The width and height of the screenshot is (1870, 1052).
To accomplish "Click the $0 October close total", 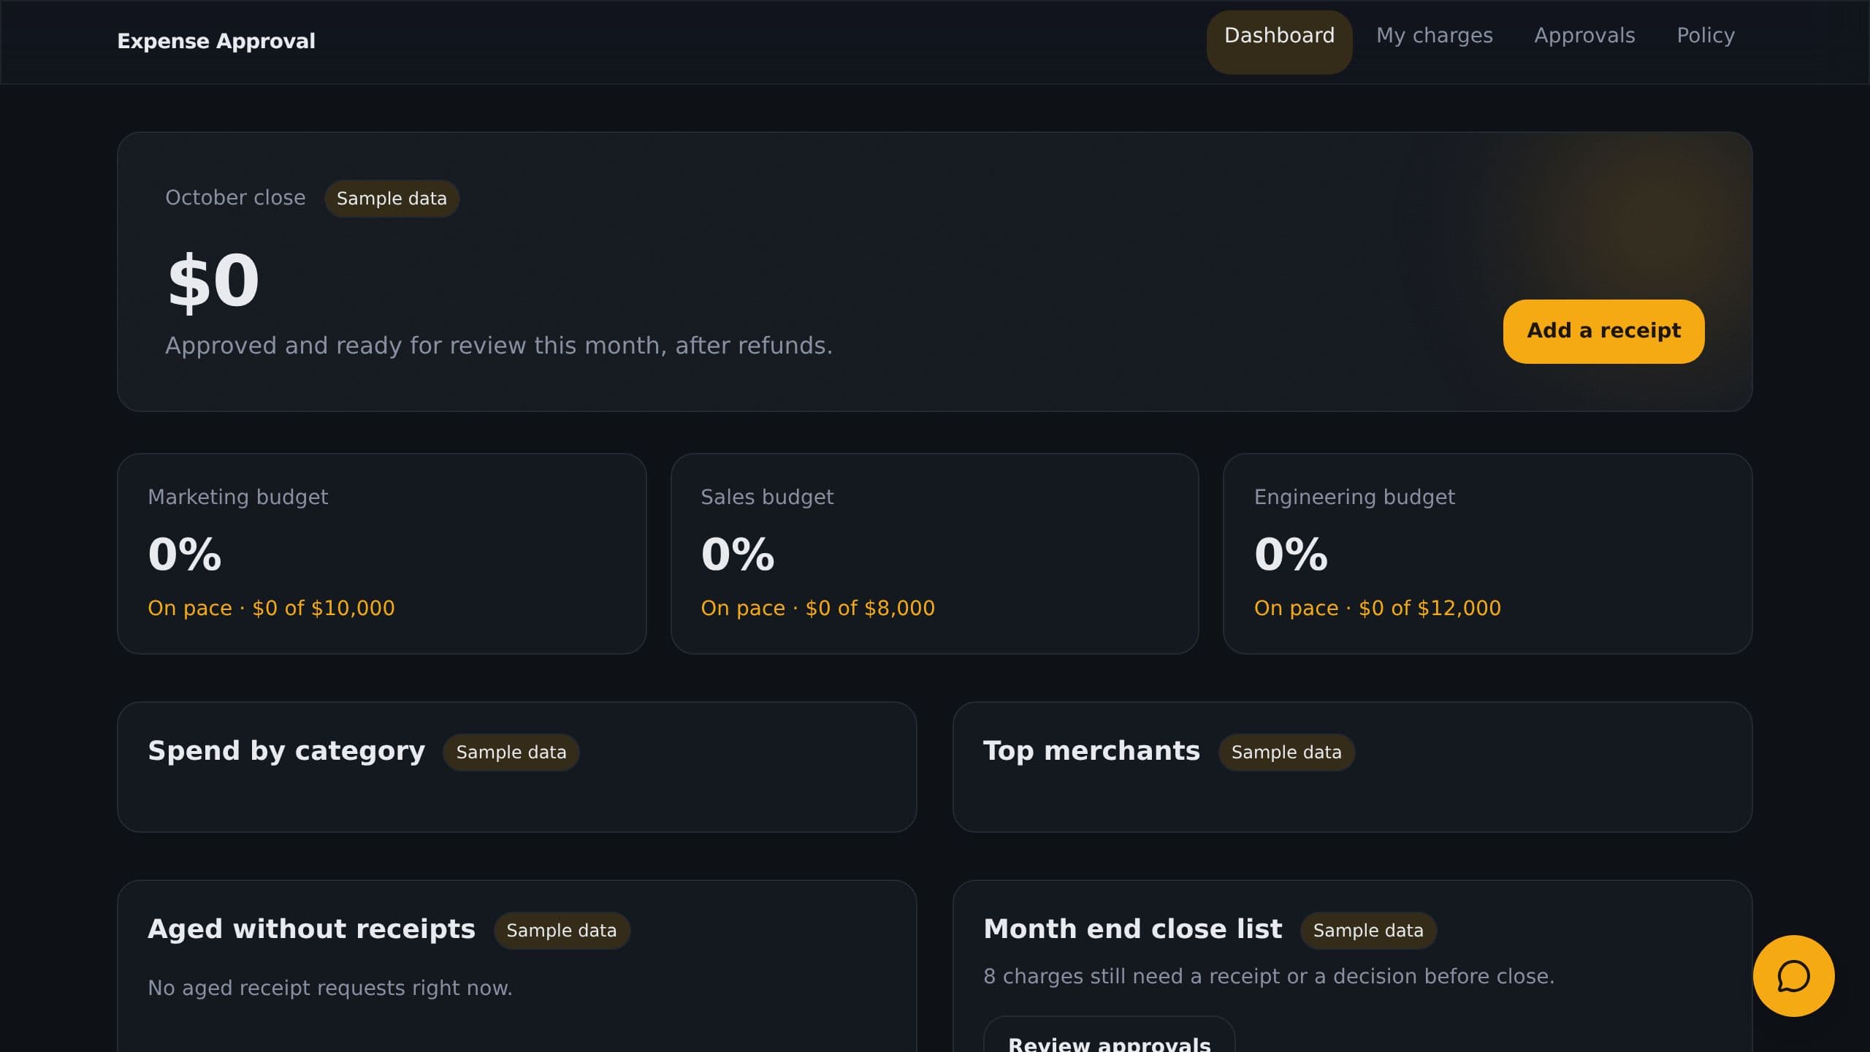I will 213,281.
